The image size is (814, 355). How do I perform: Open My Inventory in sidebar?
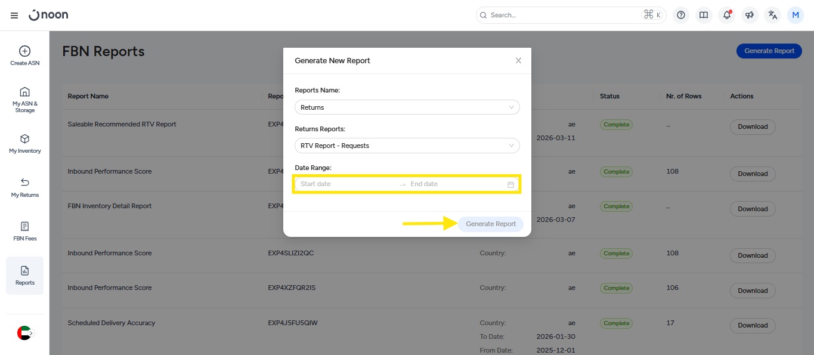coord(25,144)
